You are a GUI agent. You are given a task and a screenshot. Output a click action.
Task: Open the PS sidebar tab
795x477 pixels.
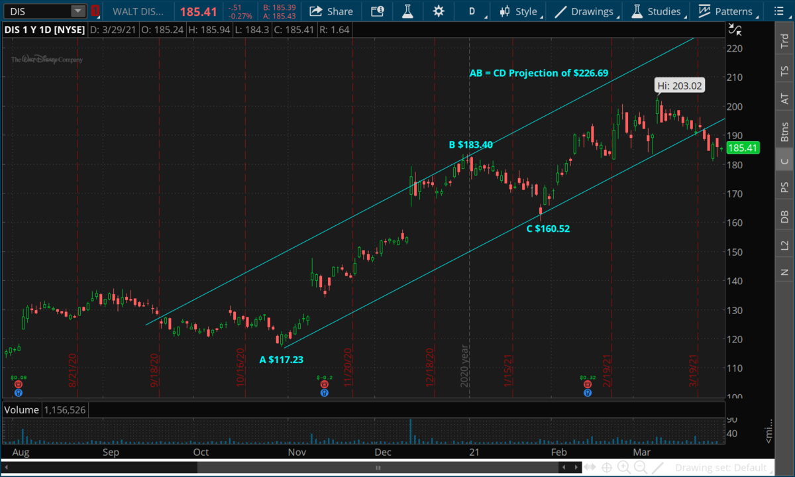coord(784,187)
